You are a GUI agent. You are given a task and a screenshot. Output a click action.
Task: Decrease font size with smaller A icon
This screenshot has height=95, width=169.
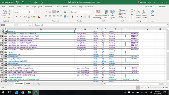40,12
